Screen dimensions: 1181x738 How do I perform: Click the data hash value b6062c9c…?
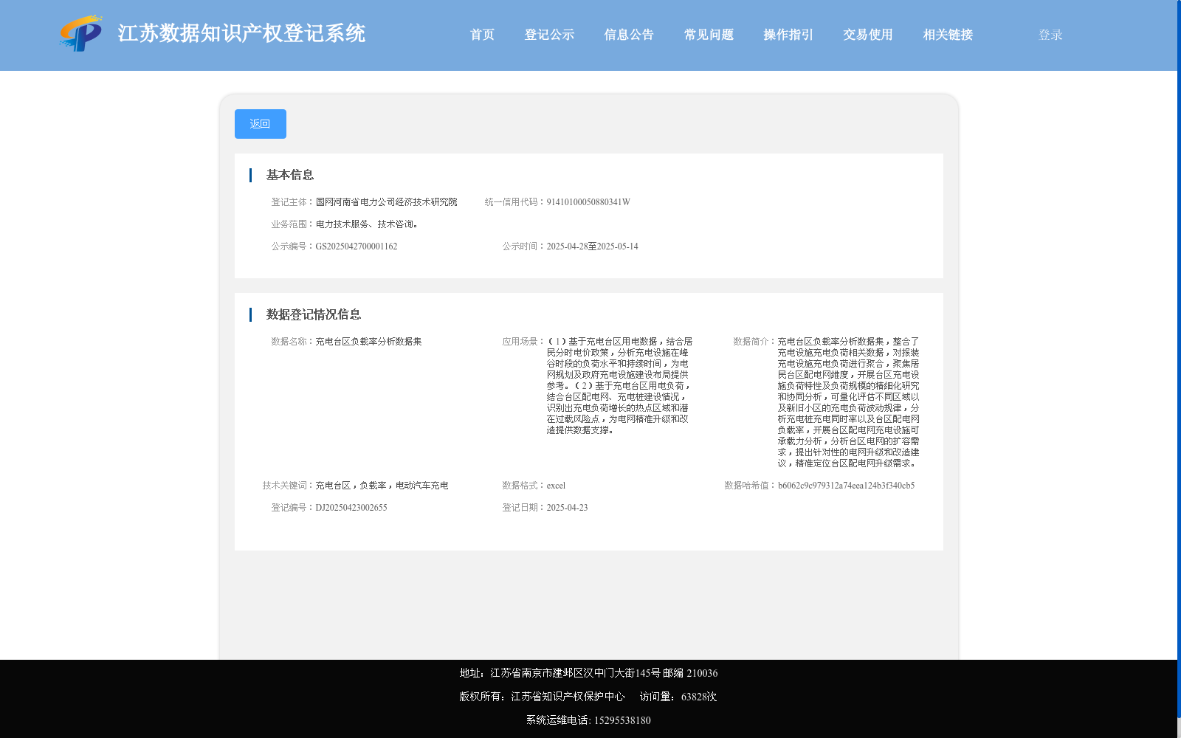(846, 486)
